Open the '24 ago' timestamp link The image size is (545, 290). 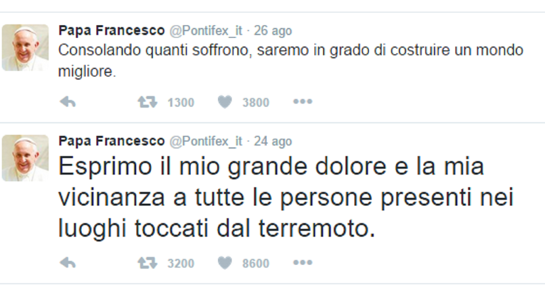[273, 141]
